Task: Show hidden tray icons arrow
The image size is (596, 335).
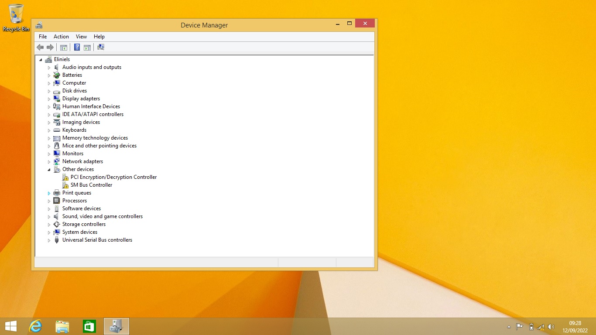Action: click(509, 327)
